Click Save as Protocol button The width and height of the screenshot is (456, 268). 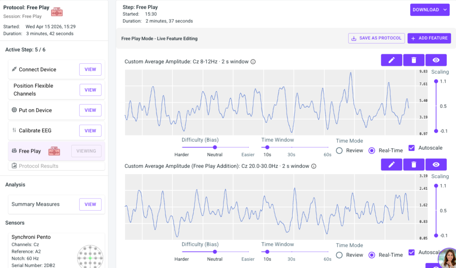point(376,38)
